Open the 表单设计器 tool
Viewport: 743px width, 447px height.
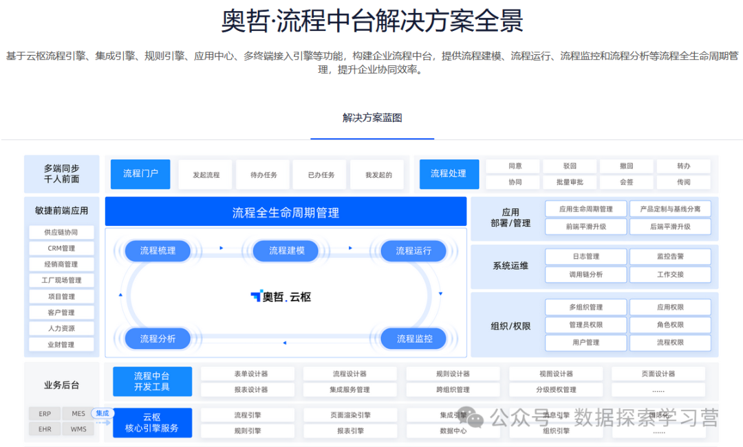(250, 374)
